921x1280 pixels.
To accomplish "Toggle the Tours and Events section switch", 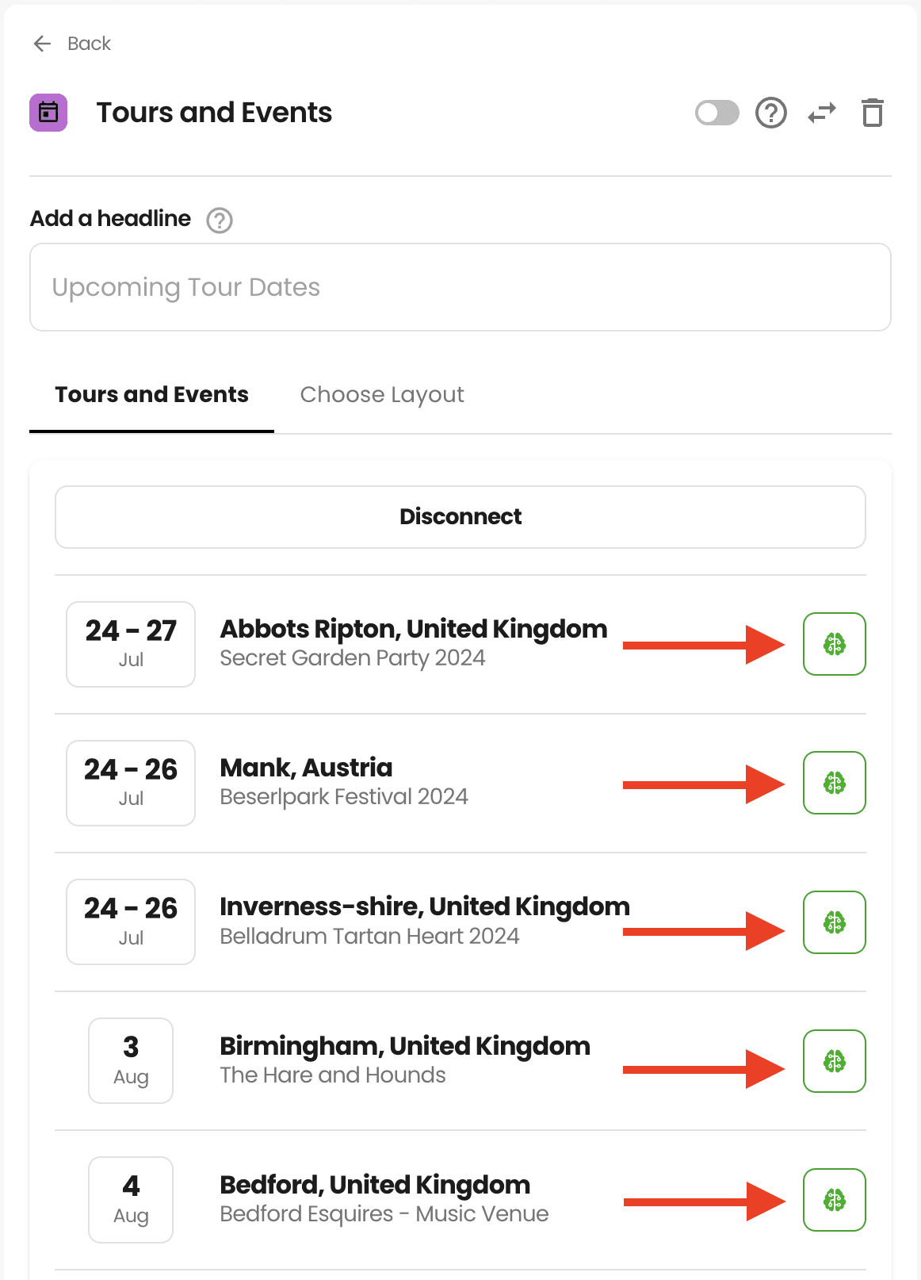I will point(717,113).
